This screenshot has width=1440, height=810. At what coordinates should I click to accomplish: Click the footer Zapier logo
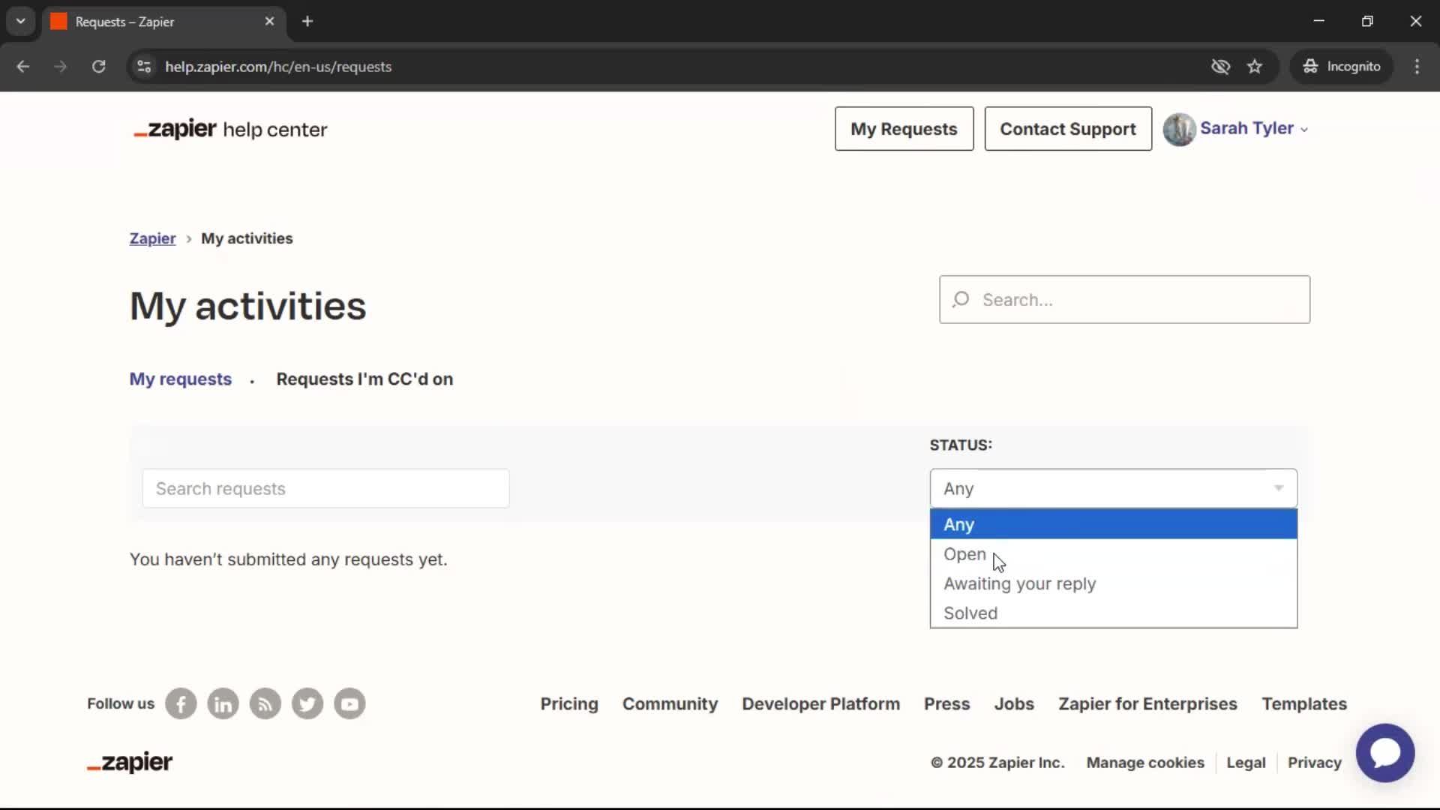[x=130, y=762]
